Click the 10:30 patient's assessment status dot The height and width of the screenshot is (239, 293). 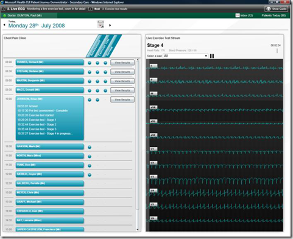coord(90,147)
